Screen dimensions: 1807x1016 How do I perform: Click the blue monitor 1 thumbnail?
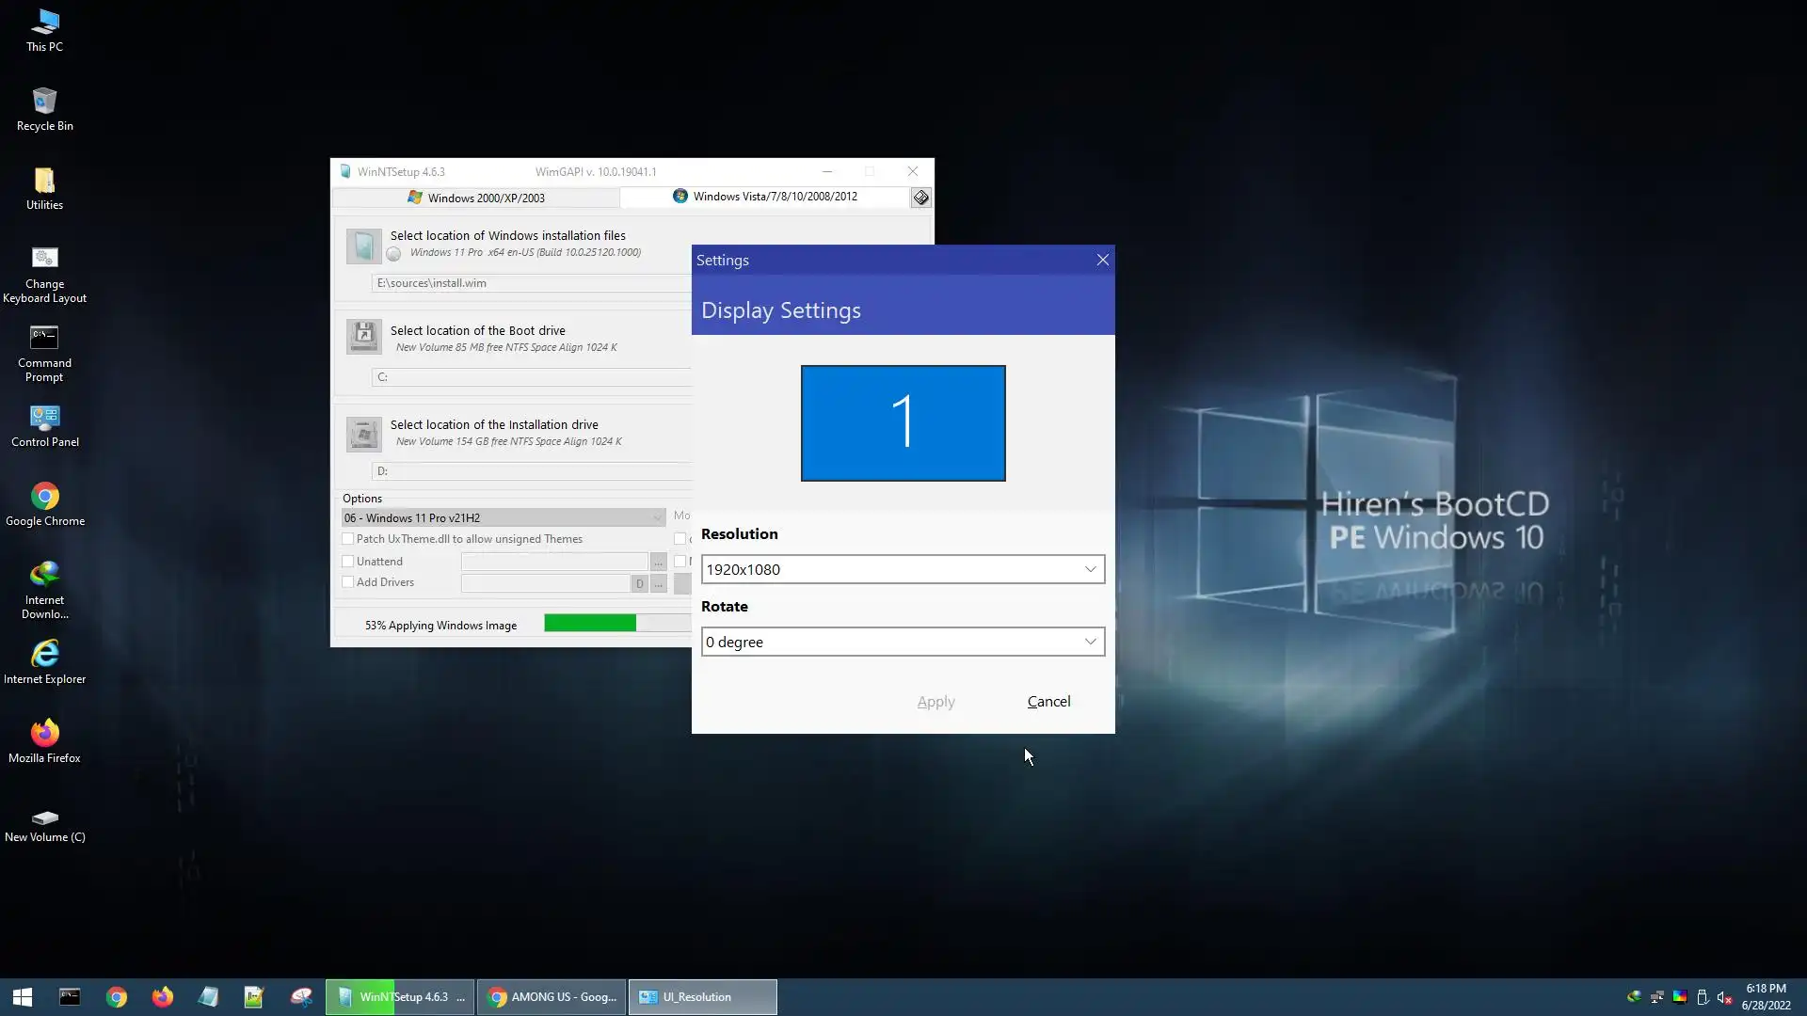(x=903, y=423)
